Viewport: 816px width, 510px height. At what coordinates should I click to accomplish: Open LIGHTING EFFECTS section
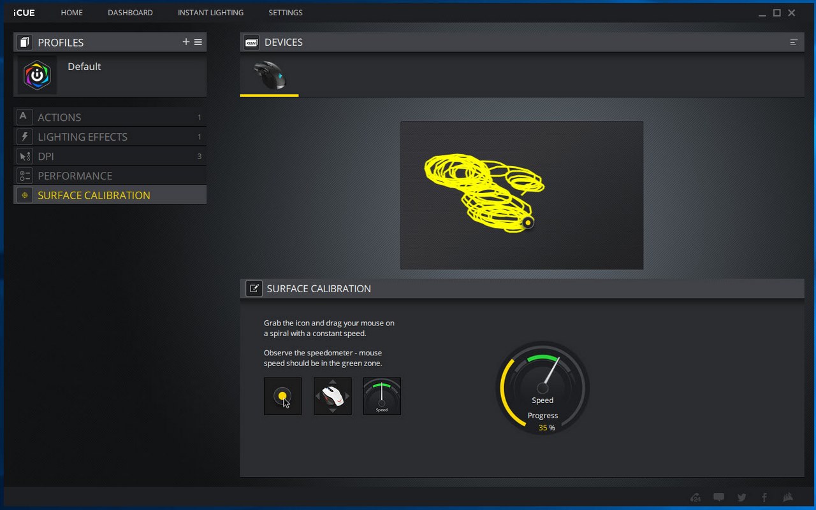(x=110, y=137)
